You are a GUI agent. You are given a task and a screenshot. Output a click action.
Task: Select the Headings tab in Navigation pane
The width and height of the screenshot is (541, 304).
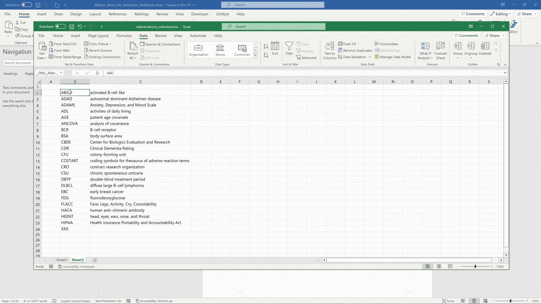coord(10,73)
